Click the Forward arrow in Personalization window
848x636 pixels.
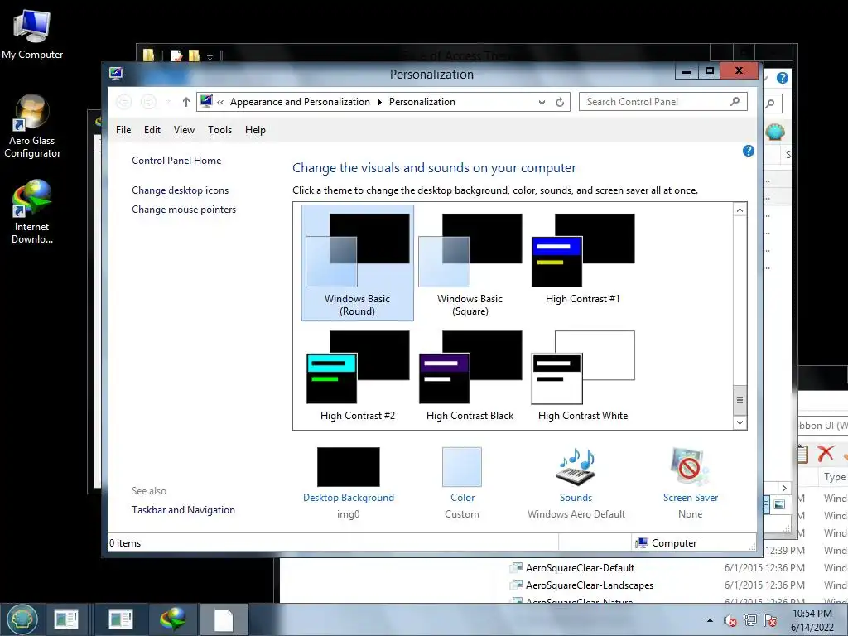[x=148, y=102]
